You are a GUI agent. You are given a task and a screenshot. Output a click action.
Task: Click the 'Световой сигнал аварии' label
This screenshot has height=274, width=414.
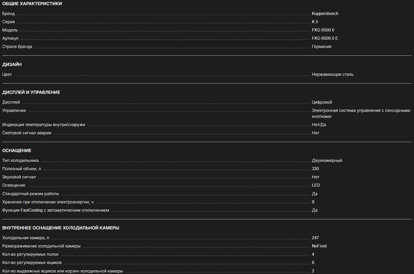(27, 133)
